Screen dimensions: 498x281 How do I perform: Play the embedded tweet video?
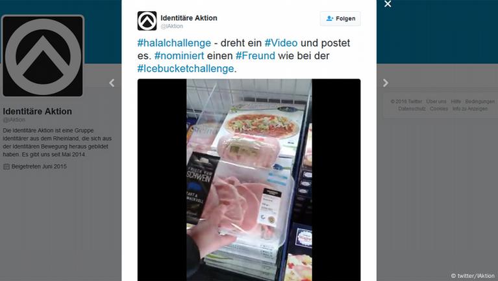(249, 180)
